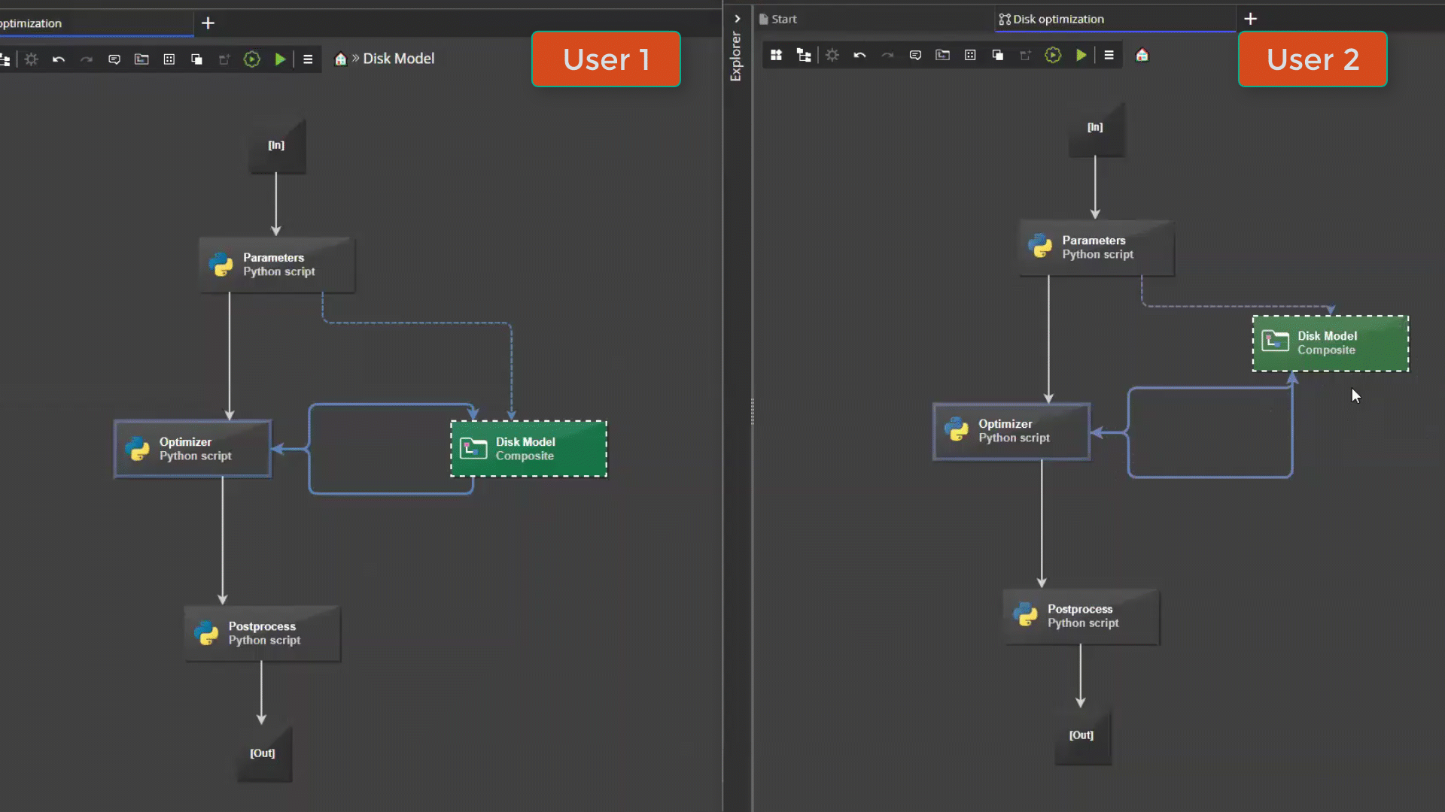Add a new tab in User 2 pane
1445x812 pixels.
(x=1250, y=19)
